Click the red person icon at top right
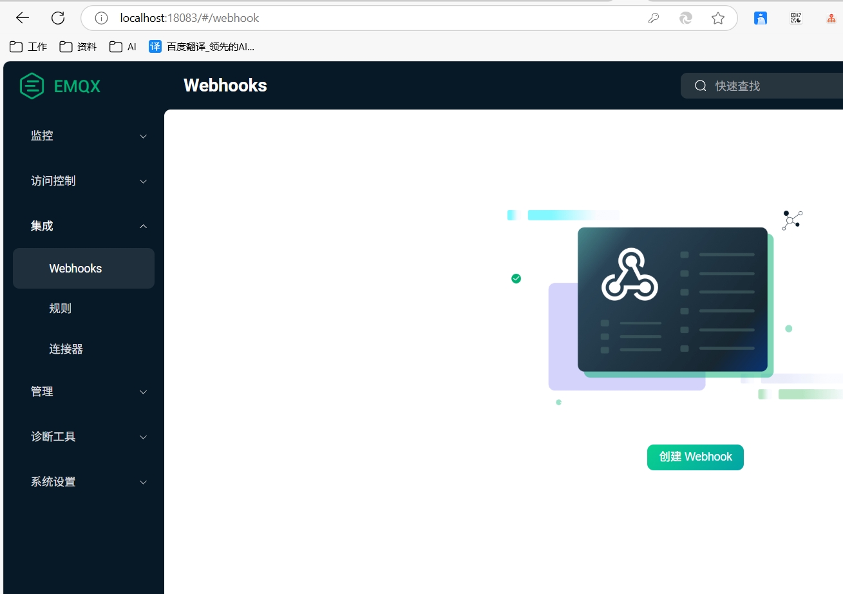Screen dimensions: 843x594 831,18
